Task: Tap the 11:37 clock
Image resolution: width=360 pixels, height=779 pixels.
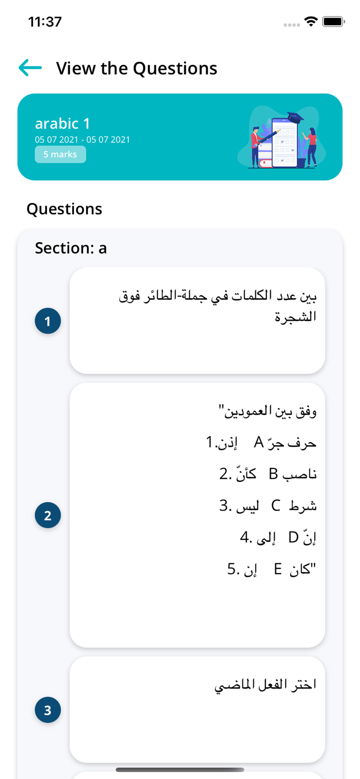Action: (45, 22)
